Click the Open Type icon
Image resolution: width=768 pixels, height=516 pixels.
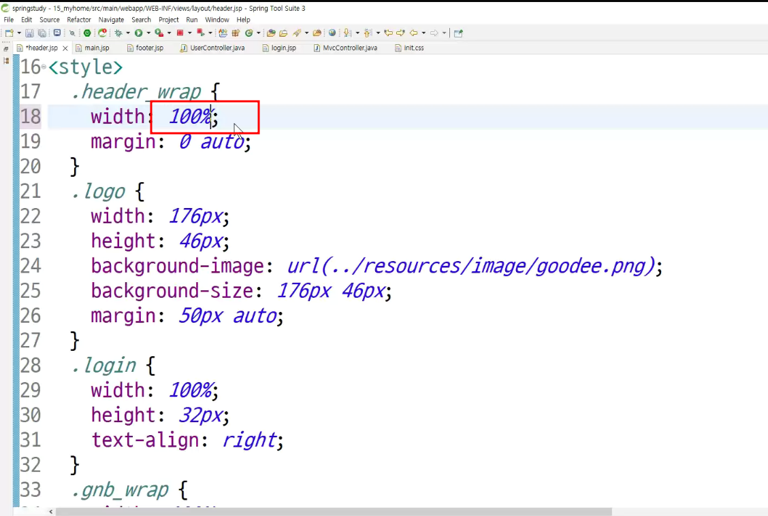[271, 33]
